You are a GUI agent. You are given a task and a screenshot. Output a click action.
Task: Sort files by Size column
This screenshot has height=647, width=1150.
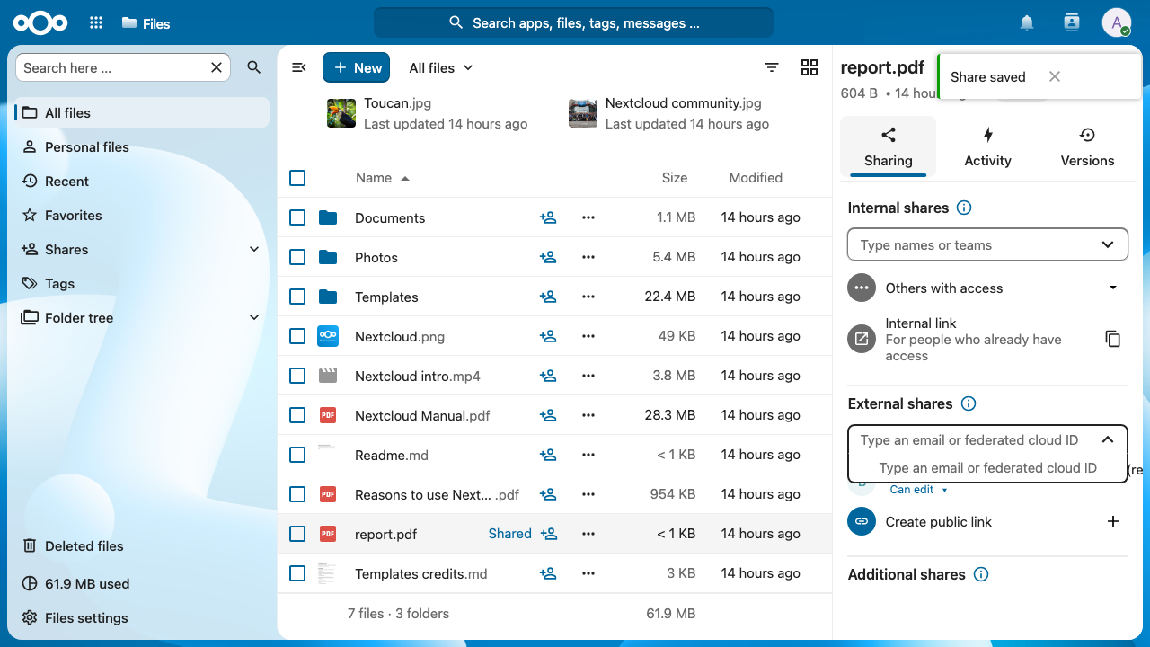[675, 178]
